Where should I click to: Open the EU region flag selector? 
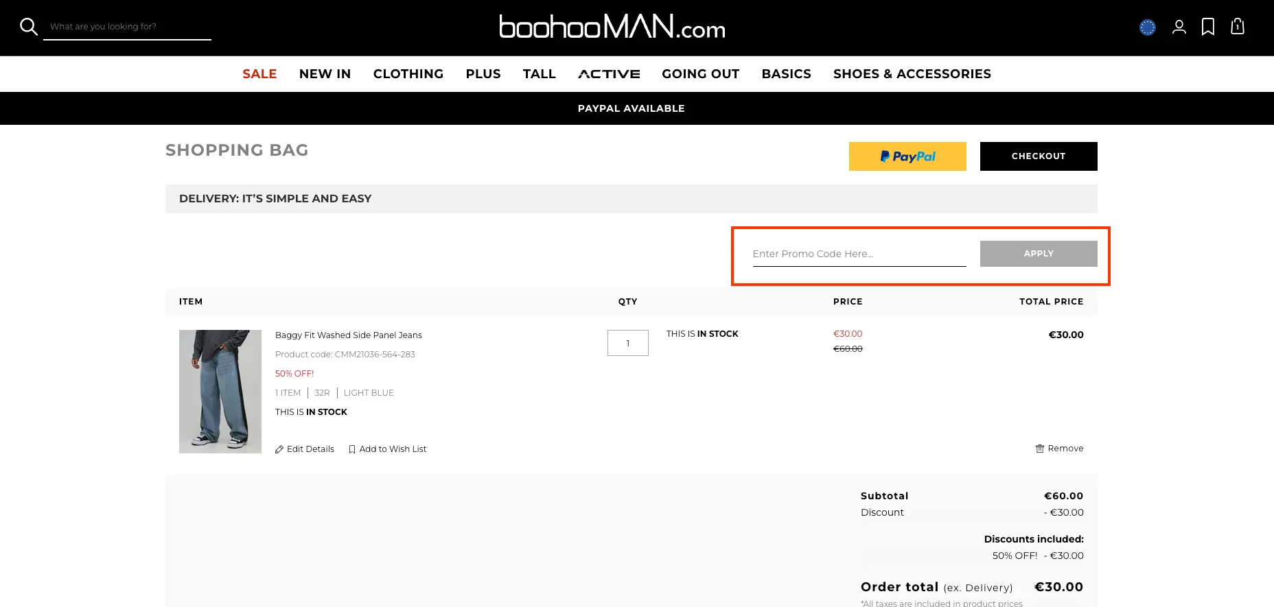[x=1147, y=27]
